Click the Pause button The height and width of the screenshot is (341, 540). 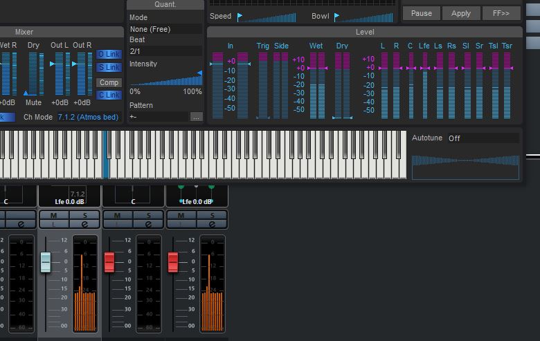422,13
